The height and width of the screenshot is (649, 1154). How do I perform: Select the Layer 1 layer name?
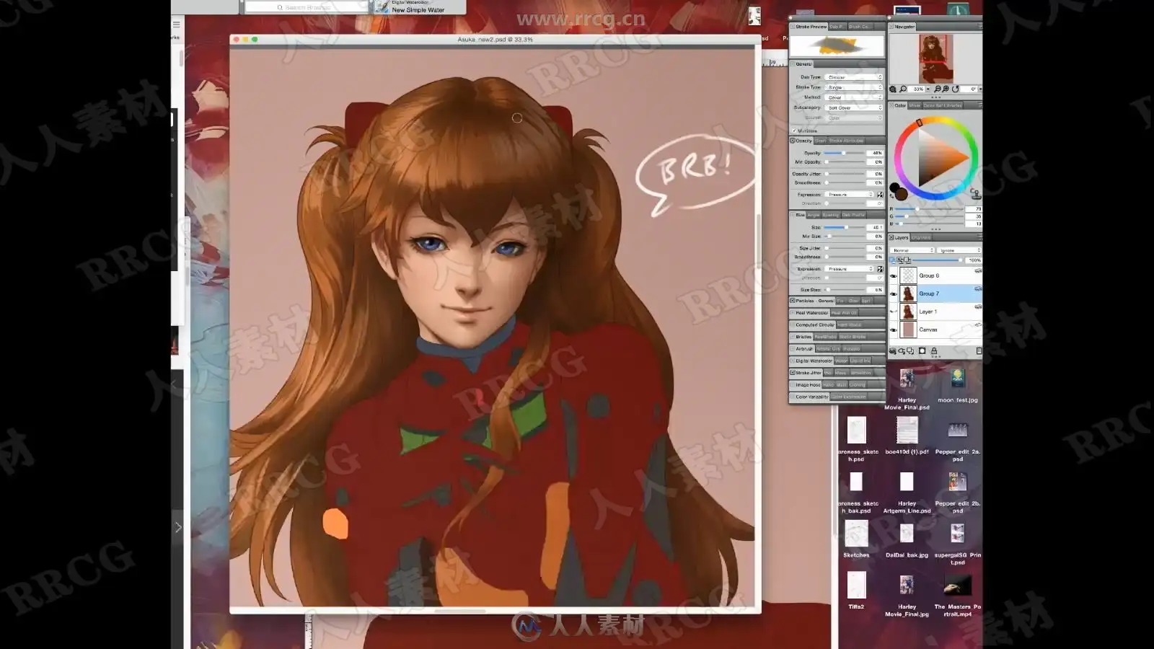[x=928, y=312]
